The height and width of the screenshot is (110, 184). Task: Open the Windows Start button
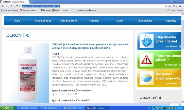click(x=8, y=108)
